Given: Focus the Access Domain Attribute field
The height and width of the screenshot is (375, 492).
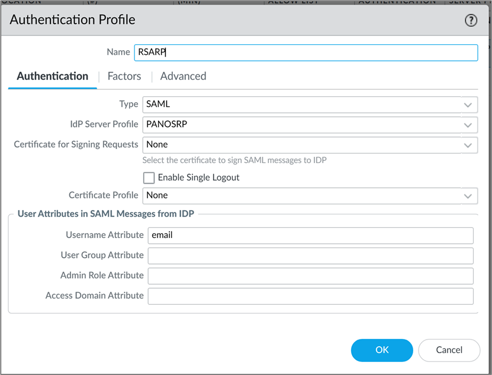Looking at the screenshot, I should pos(310,296).
